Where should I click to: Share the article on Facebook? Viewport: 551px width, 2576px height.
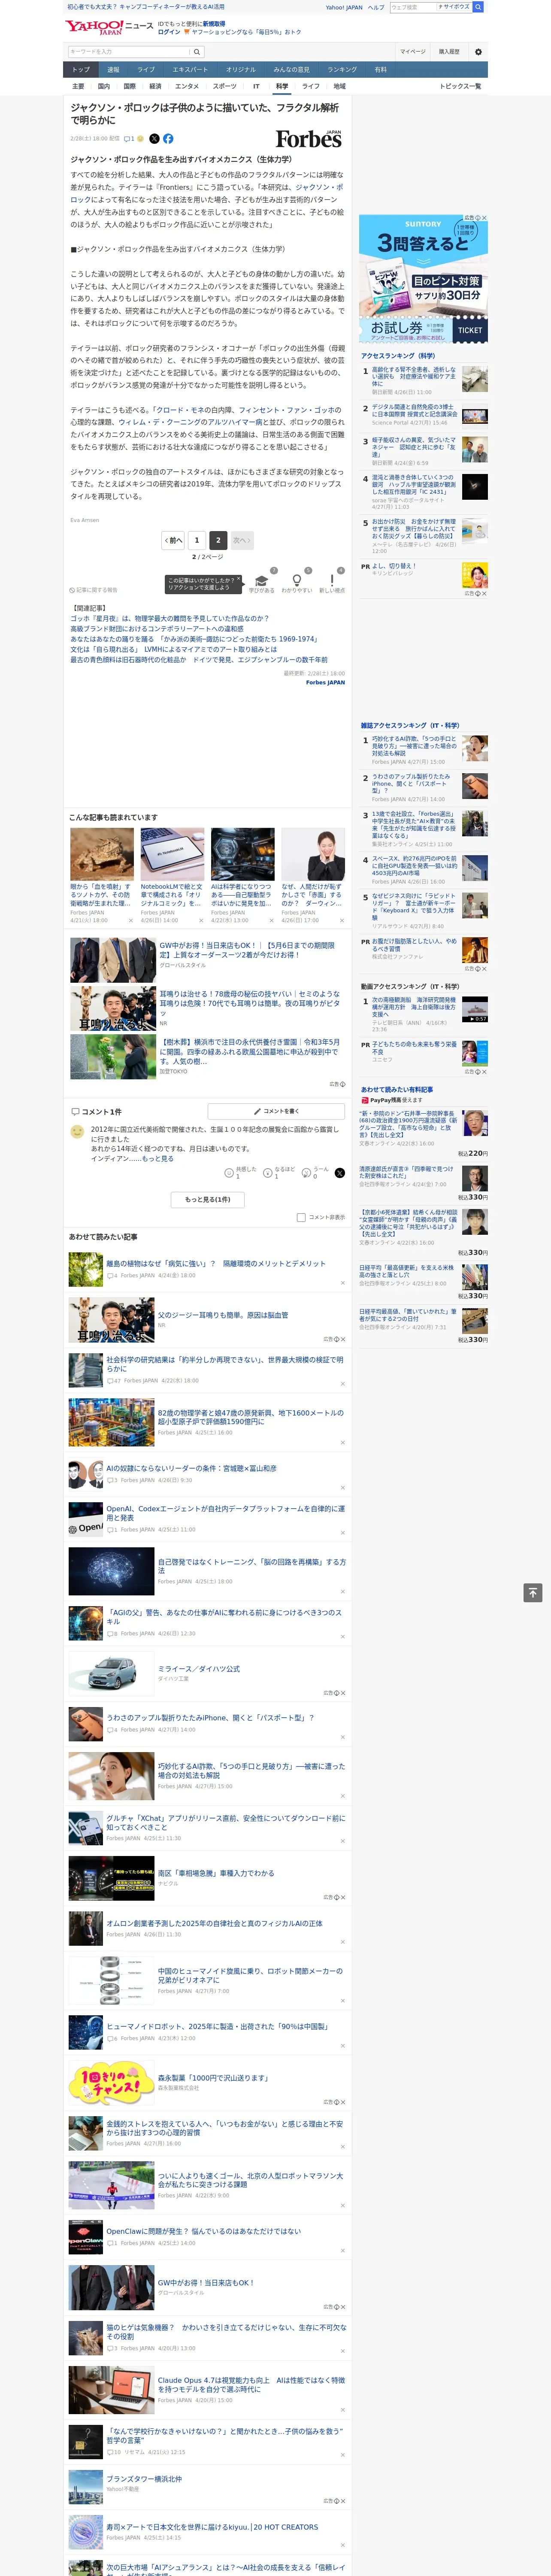168,139
